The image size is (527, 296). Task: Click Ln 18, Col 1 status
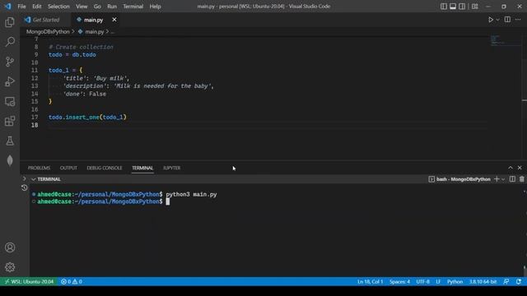(x=370, y=281)
